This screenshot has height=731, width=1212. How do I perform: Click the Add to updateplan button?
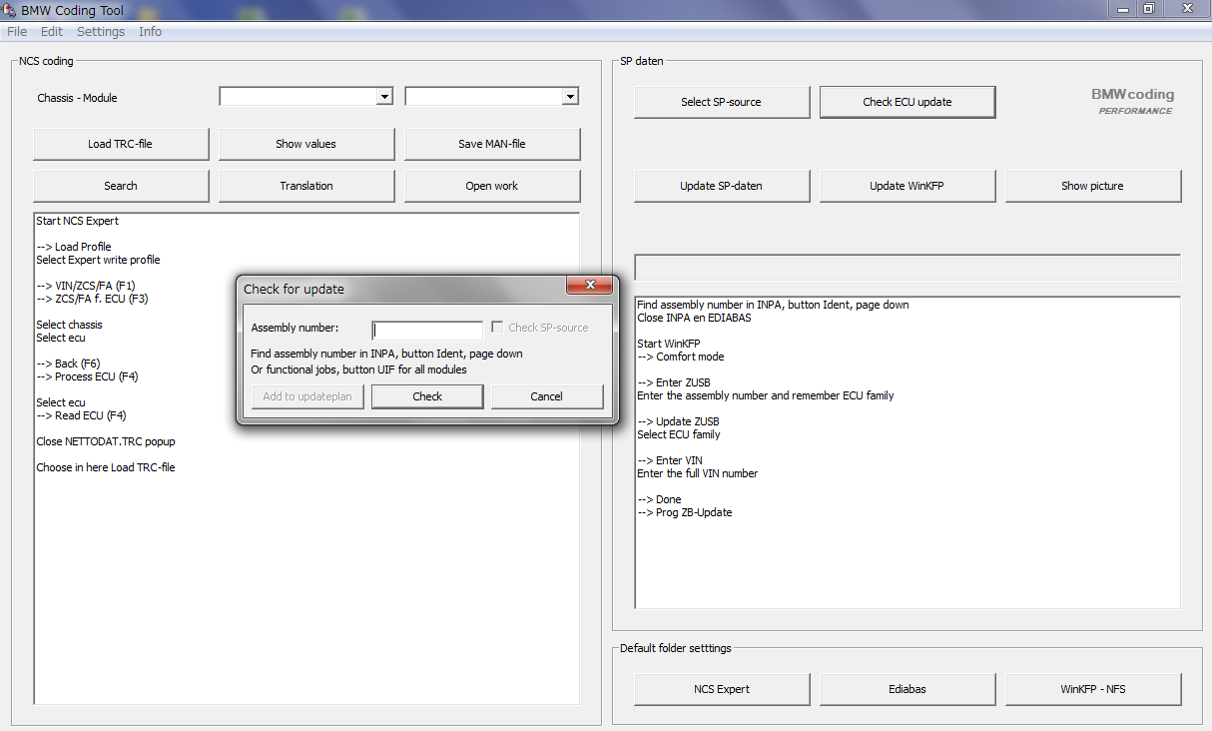[307, 396]
